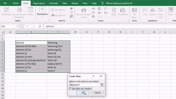Insert a Column sparkline

point(153,12)
